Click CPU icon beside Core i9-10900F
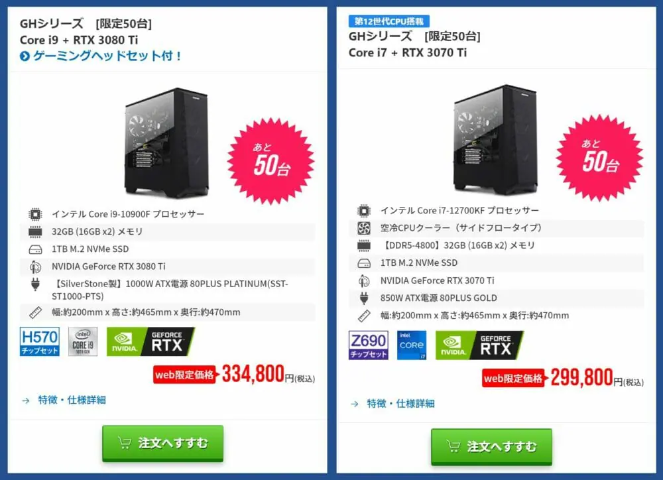The height and width of the screenshot is (480, 663). click(36, 214)
